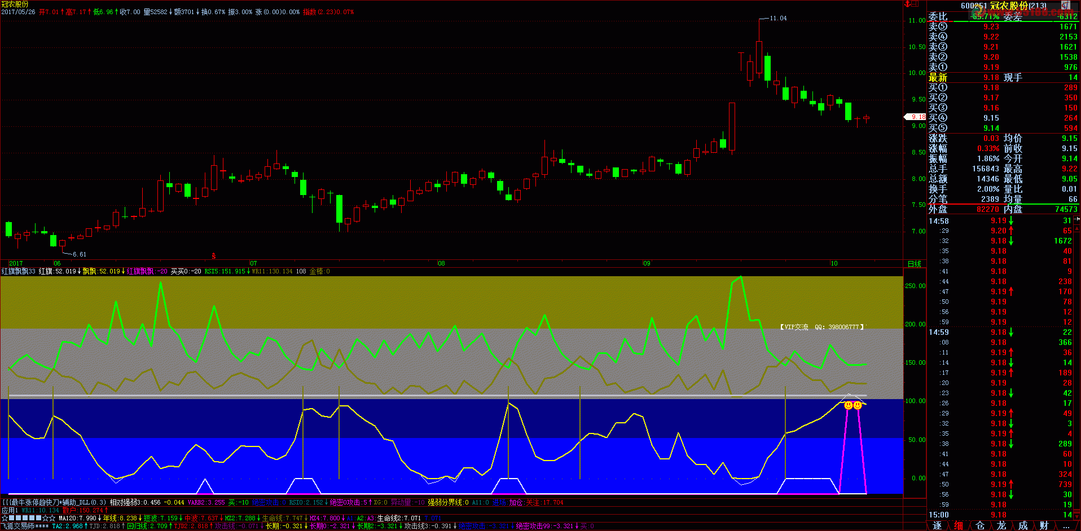Click the 委比 value -65.71%
This screenshot has height=531, width=1081.
[x=985, y=16]
